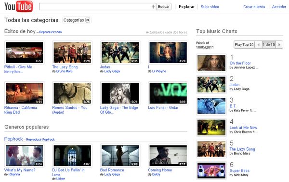Click The Lazy Song title in Top Music Charts

(x=242, y=149)
